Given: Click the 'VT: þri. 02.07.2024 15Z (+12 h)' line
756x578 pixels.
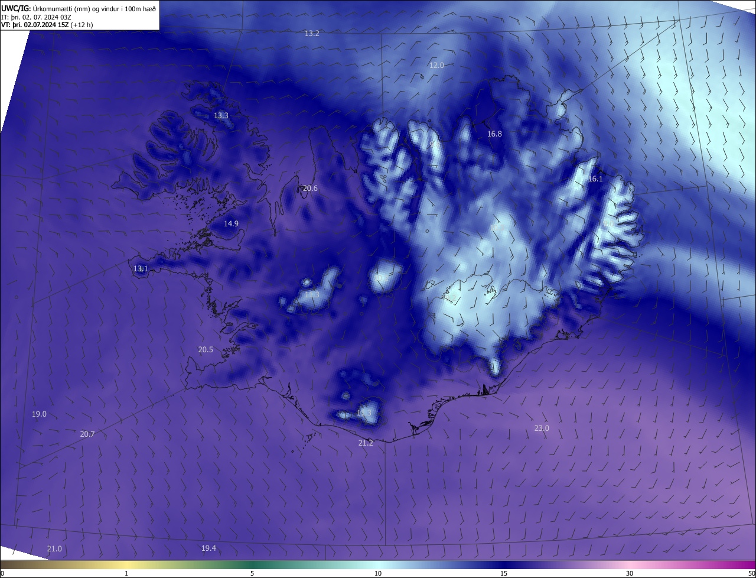Looking at the screenshot, I should point(47,25).
